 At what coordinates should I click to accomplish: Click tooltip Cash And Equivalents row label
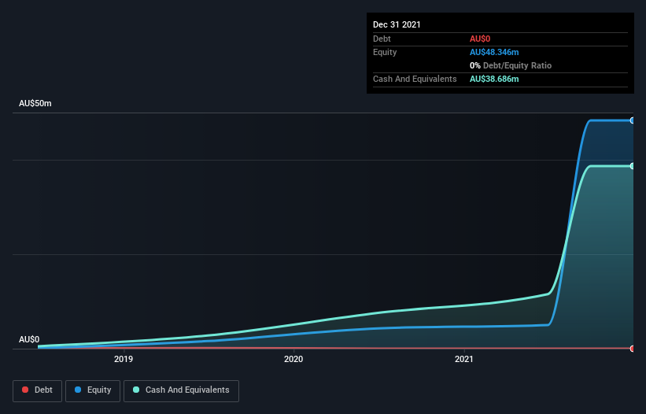tap(415, 79)
